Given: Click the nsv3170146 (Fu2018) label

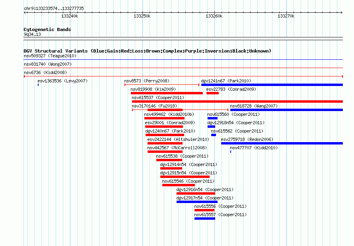Looking at the screenshot, I should click(154, 106).
